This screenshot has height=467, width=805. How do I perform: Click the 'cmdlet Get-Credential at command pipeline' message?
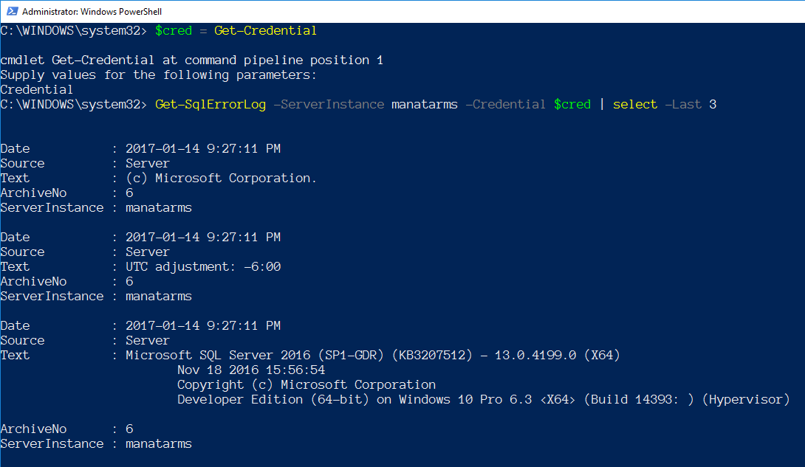192,60
